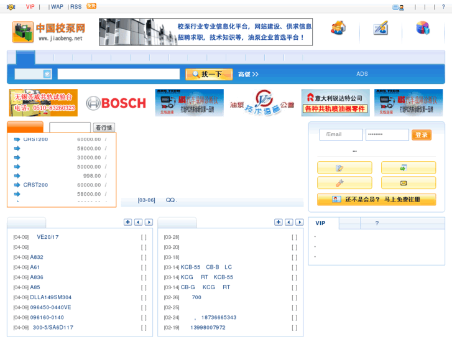The height and width of the screenshot is (339, 452).
Task: Open the A832 listing
Action: click(x=37, y=258)
